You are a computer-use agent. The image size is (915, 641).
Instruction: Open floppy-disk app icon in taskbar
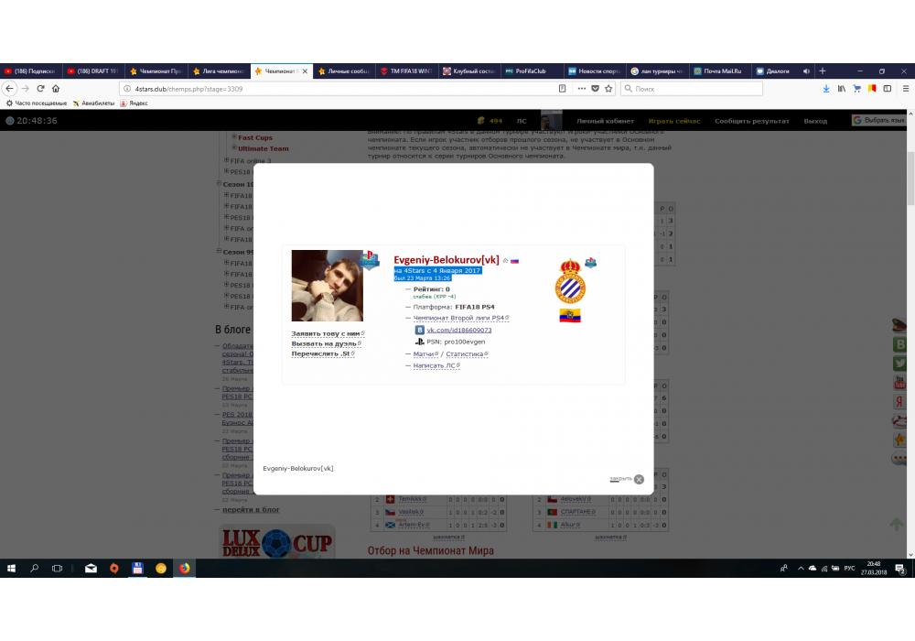pyautogui.click(x=138, y=568)
